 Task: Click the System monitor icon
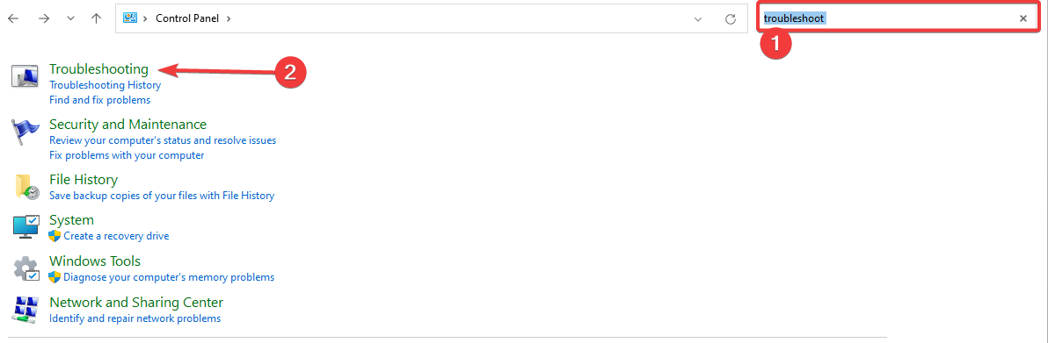[26, 227]
